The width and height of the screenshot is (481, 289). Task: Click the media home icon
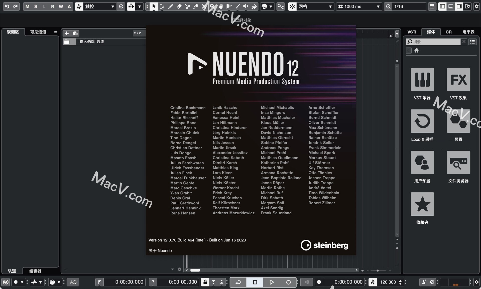tap(416, 51)
